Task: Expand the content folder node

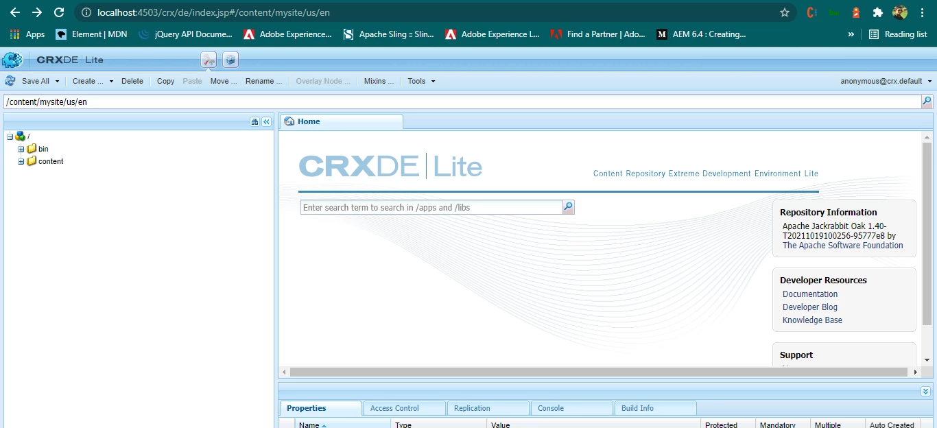Action: [x=21, y=161]
